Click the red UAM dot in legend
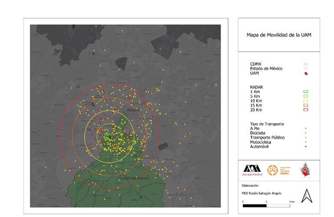 (306, 73)
